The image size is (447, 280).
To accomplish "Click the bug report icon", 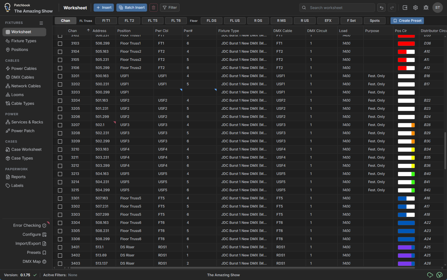I will (426, 8).
